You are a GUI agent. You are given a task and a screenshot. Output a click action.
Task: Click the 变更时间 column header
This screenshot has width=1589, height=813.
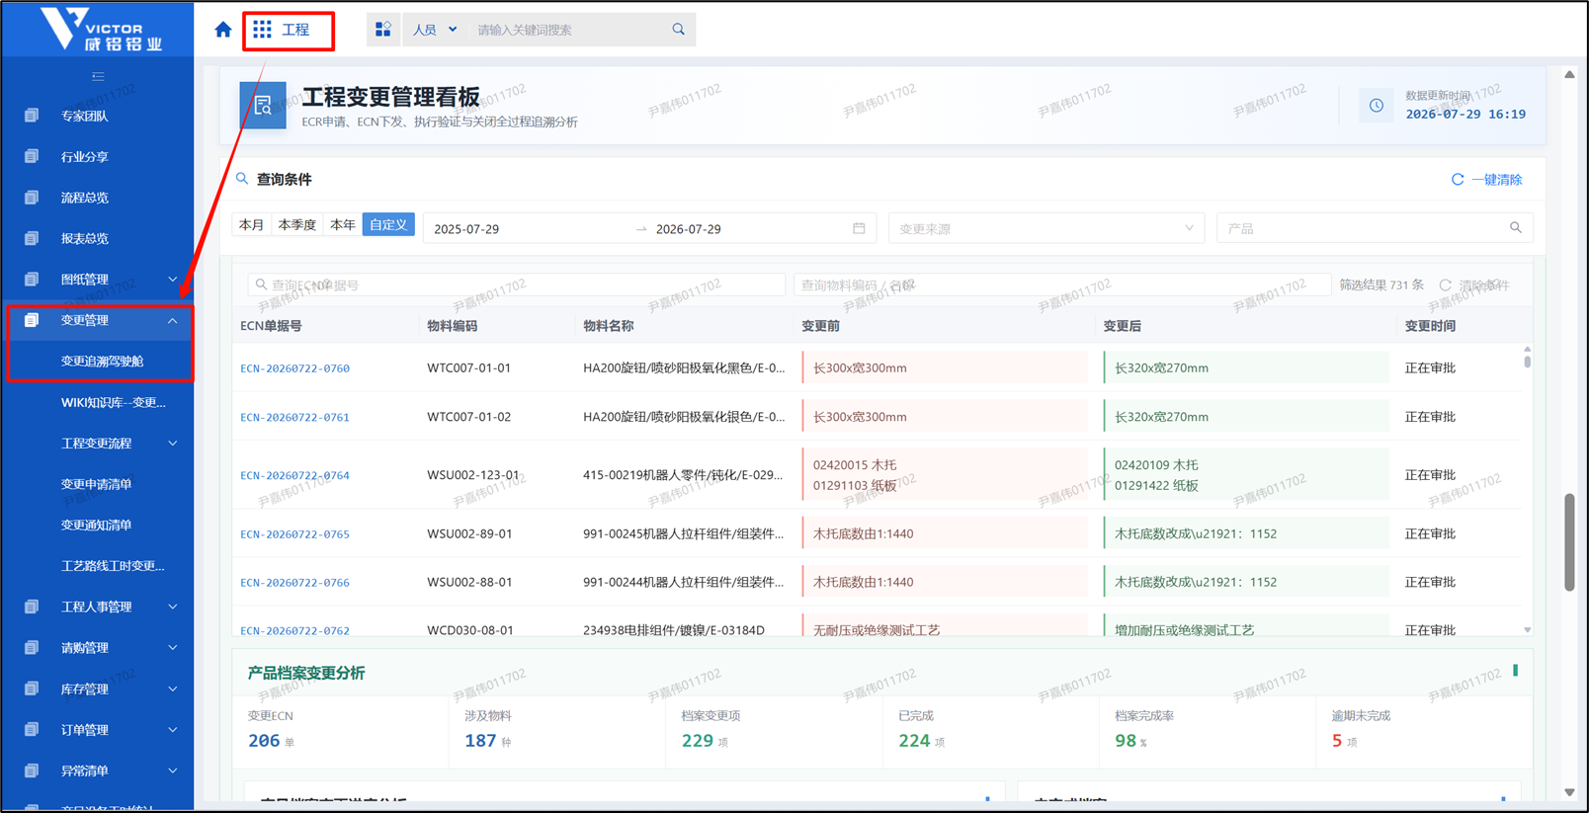1430,326
